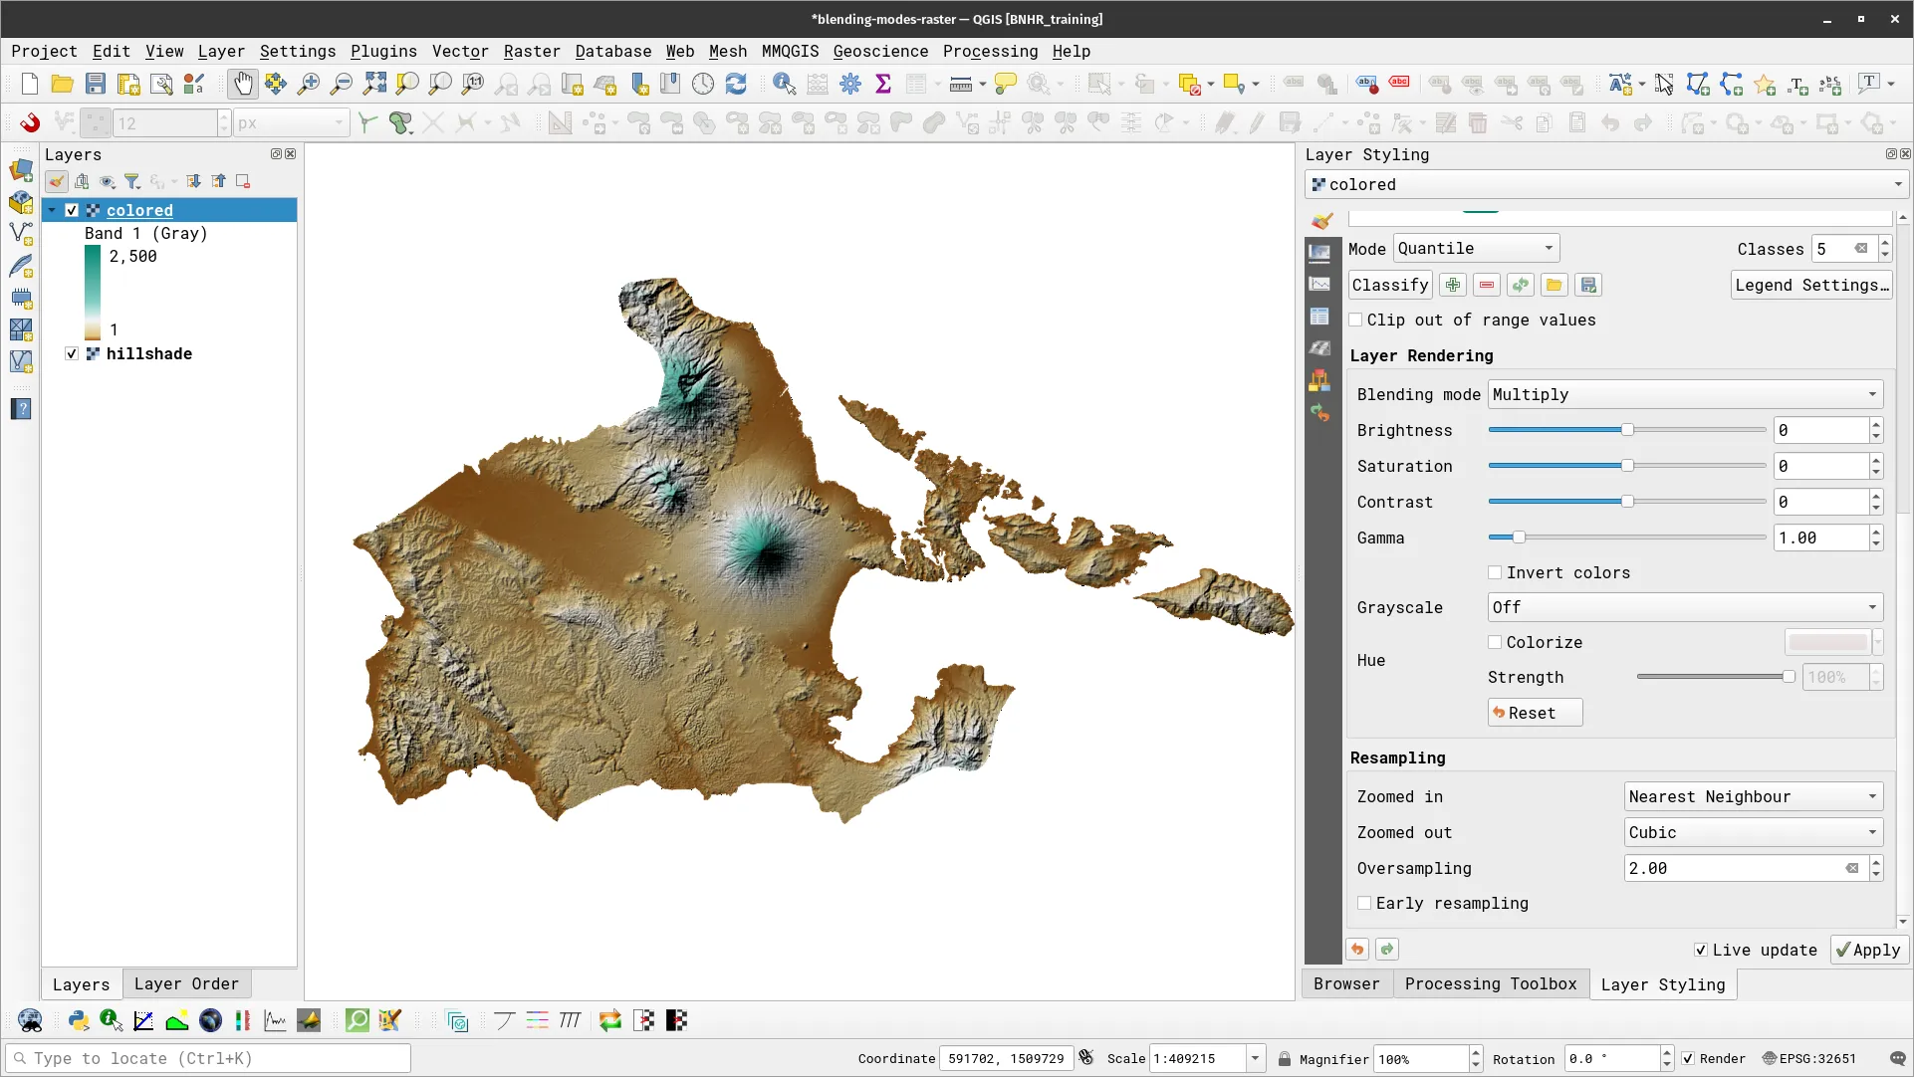Check the Invert colors option
Image resolution: width=1914 pixels, height=1077 pixels.
click(1494, 572)
